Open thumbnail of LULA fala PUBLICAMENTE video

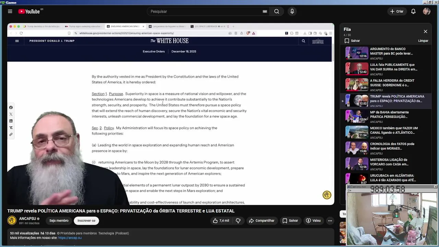coord(357,69)
